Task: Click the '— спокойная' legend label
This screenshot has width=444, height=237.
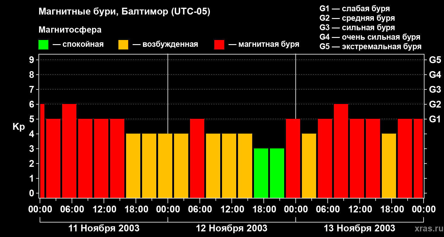Action: 78,44
